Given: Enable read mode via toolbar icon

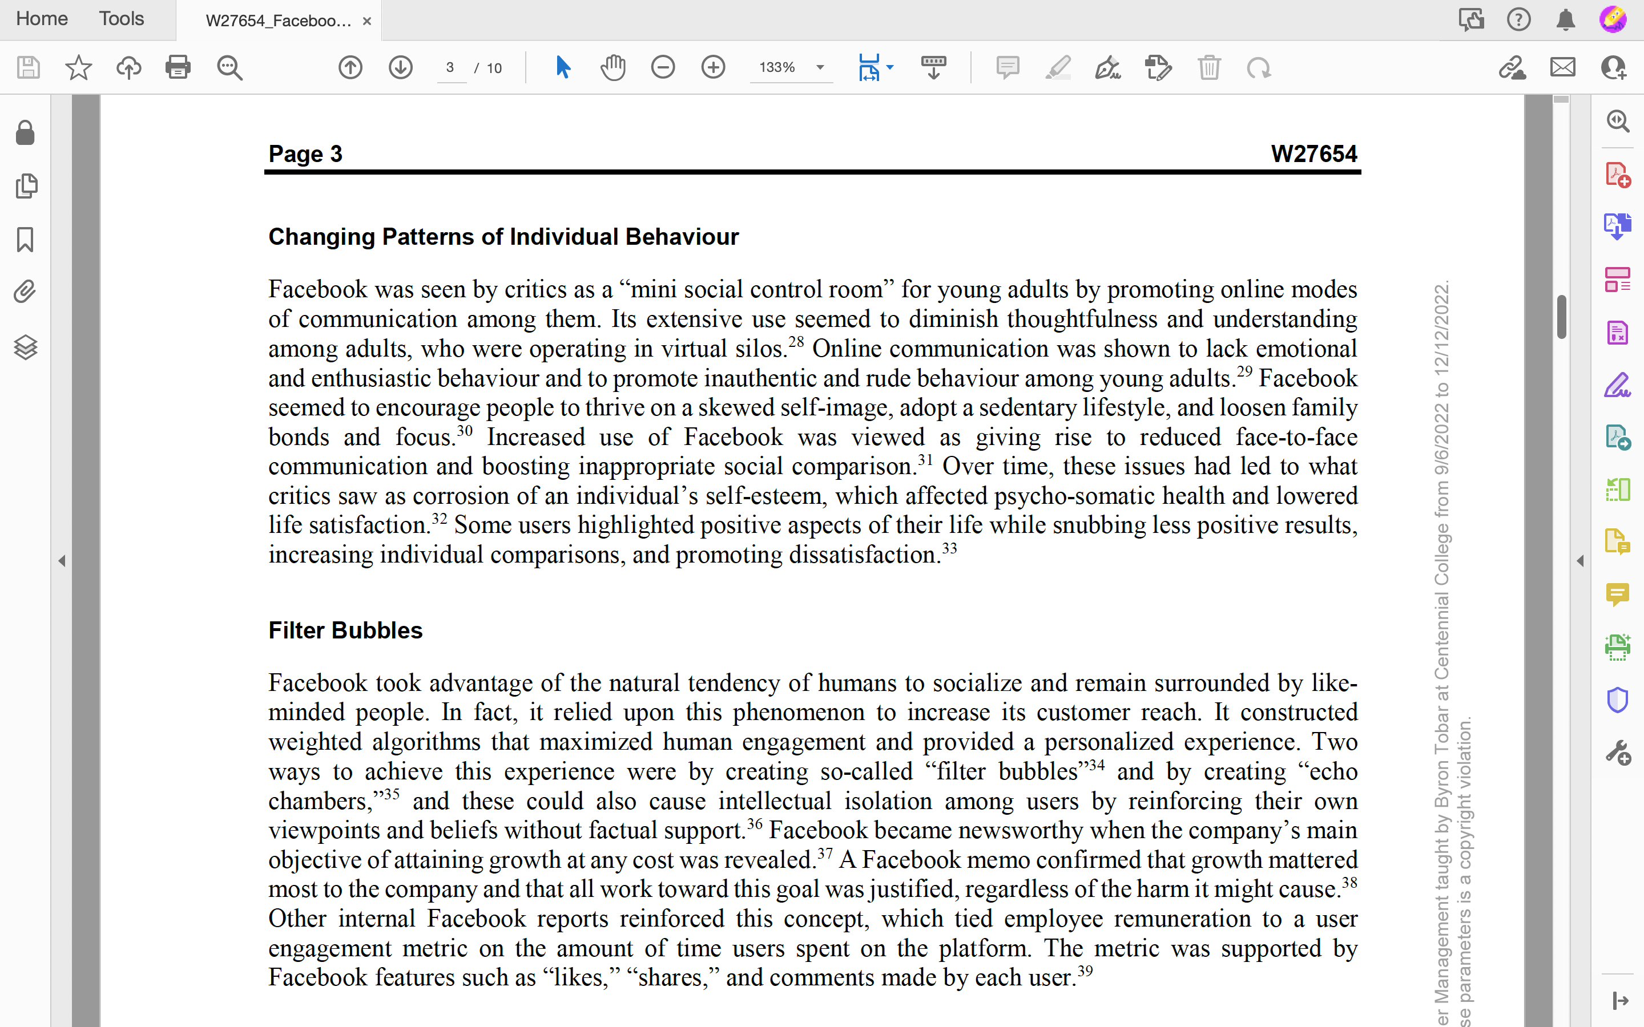Looking at the screenshot, I should 934,67.
